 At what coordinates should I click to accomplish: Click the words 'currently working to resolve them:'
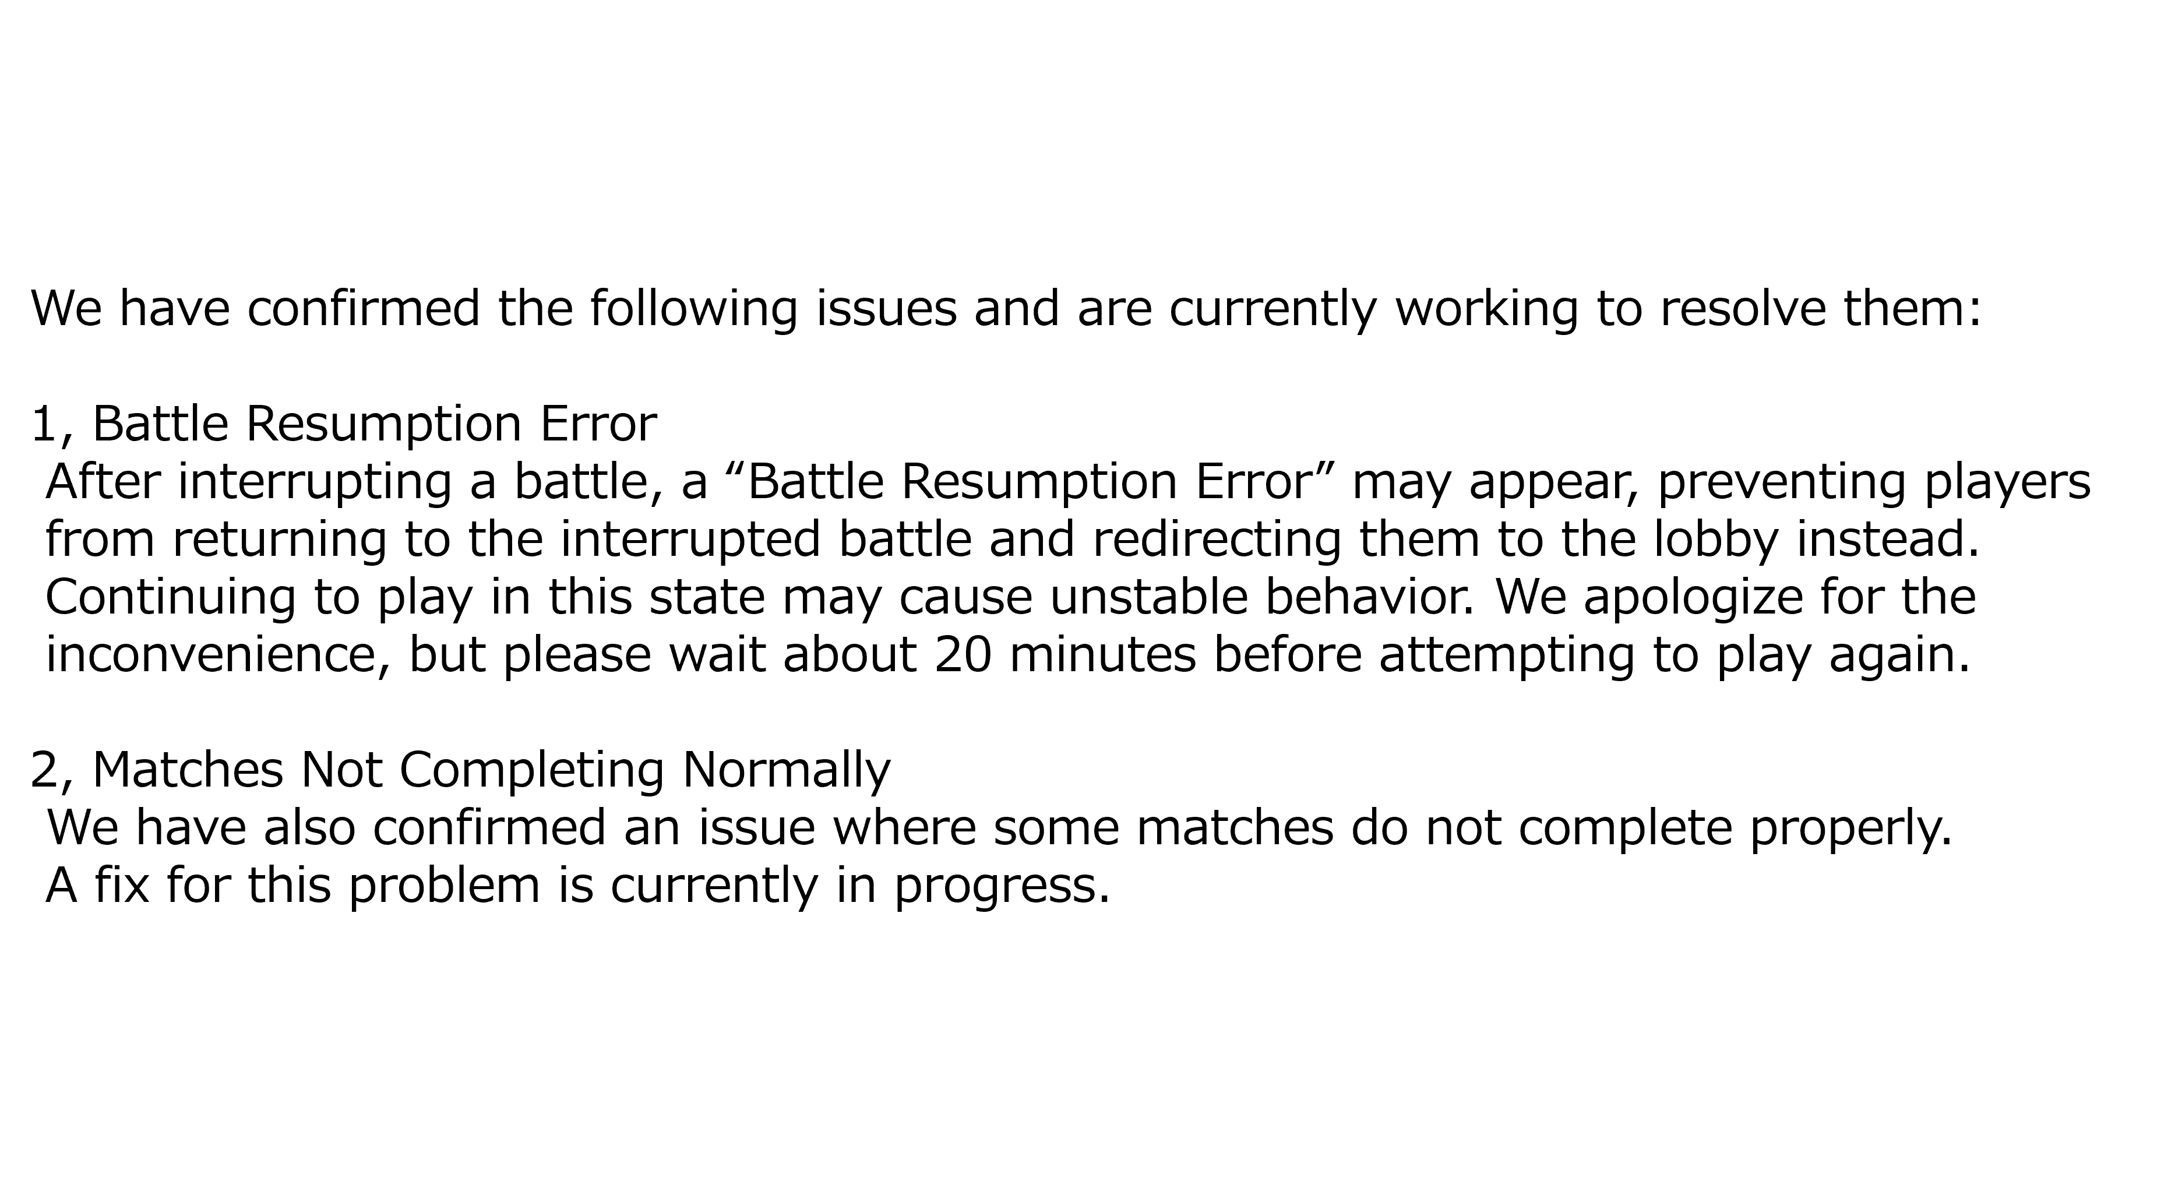pyautogui.click(x=1577, y=308)
